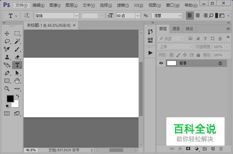
Task: Add a layer mask
Action: pyautogui.click(x=188, y=149)
